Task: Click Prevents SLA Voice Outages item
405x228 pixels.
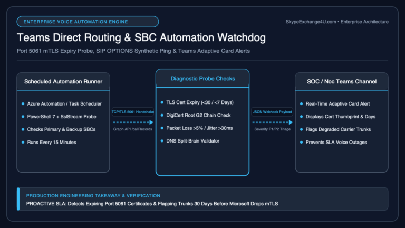Action: (336, 142)
